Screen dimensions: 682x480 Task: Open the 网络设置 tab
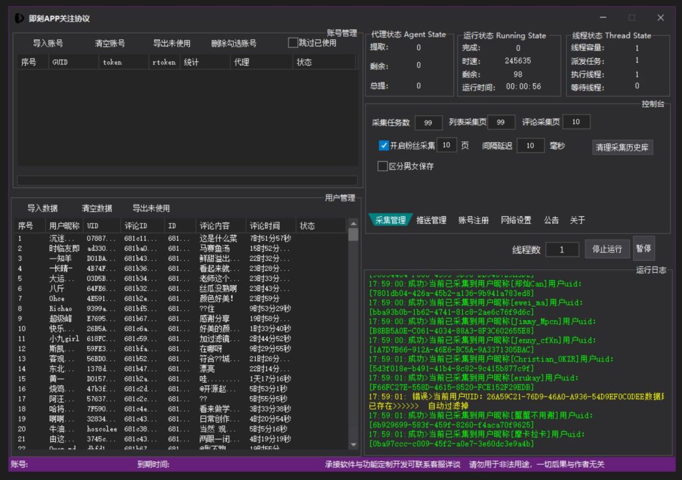pos(515,220)
